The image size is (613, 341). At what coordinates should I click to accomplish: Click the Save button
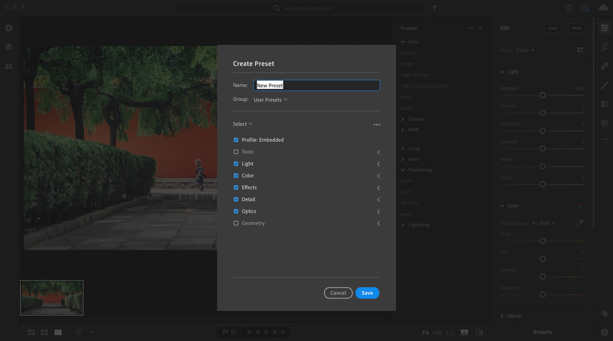point(367,293)
